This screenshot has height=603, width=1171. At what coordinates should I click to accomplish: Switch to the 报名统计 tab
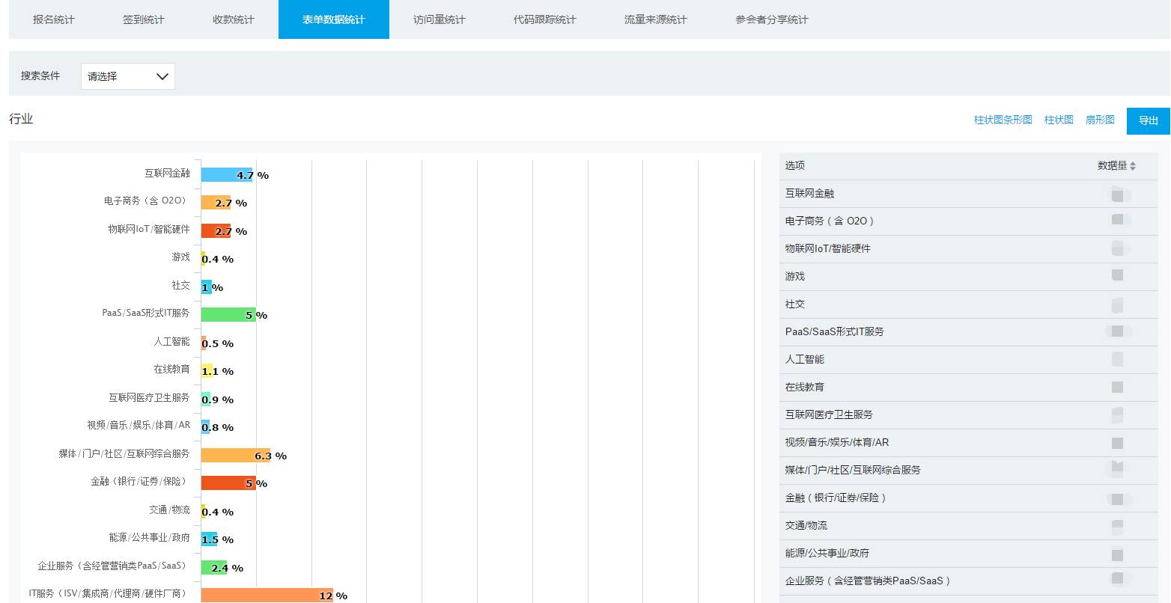click(x=54, y=19)
